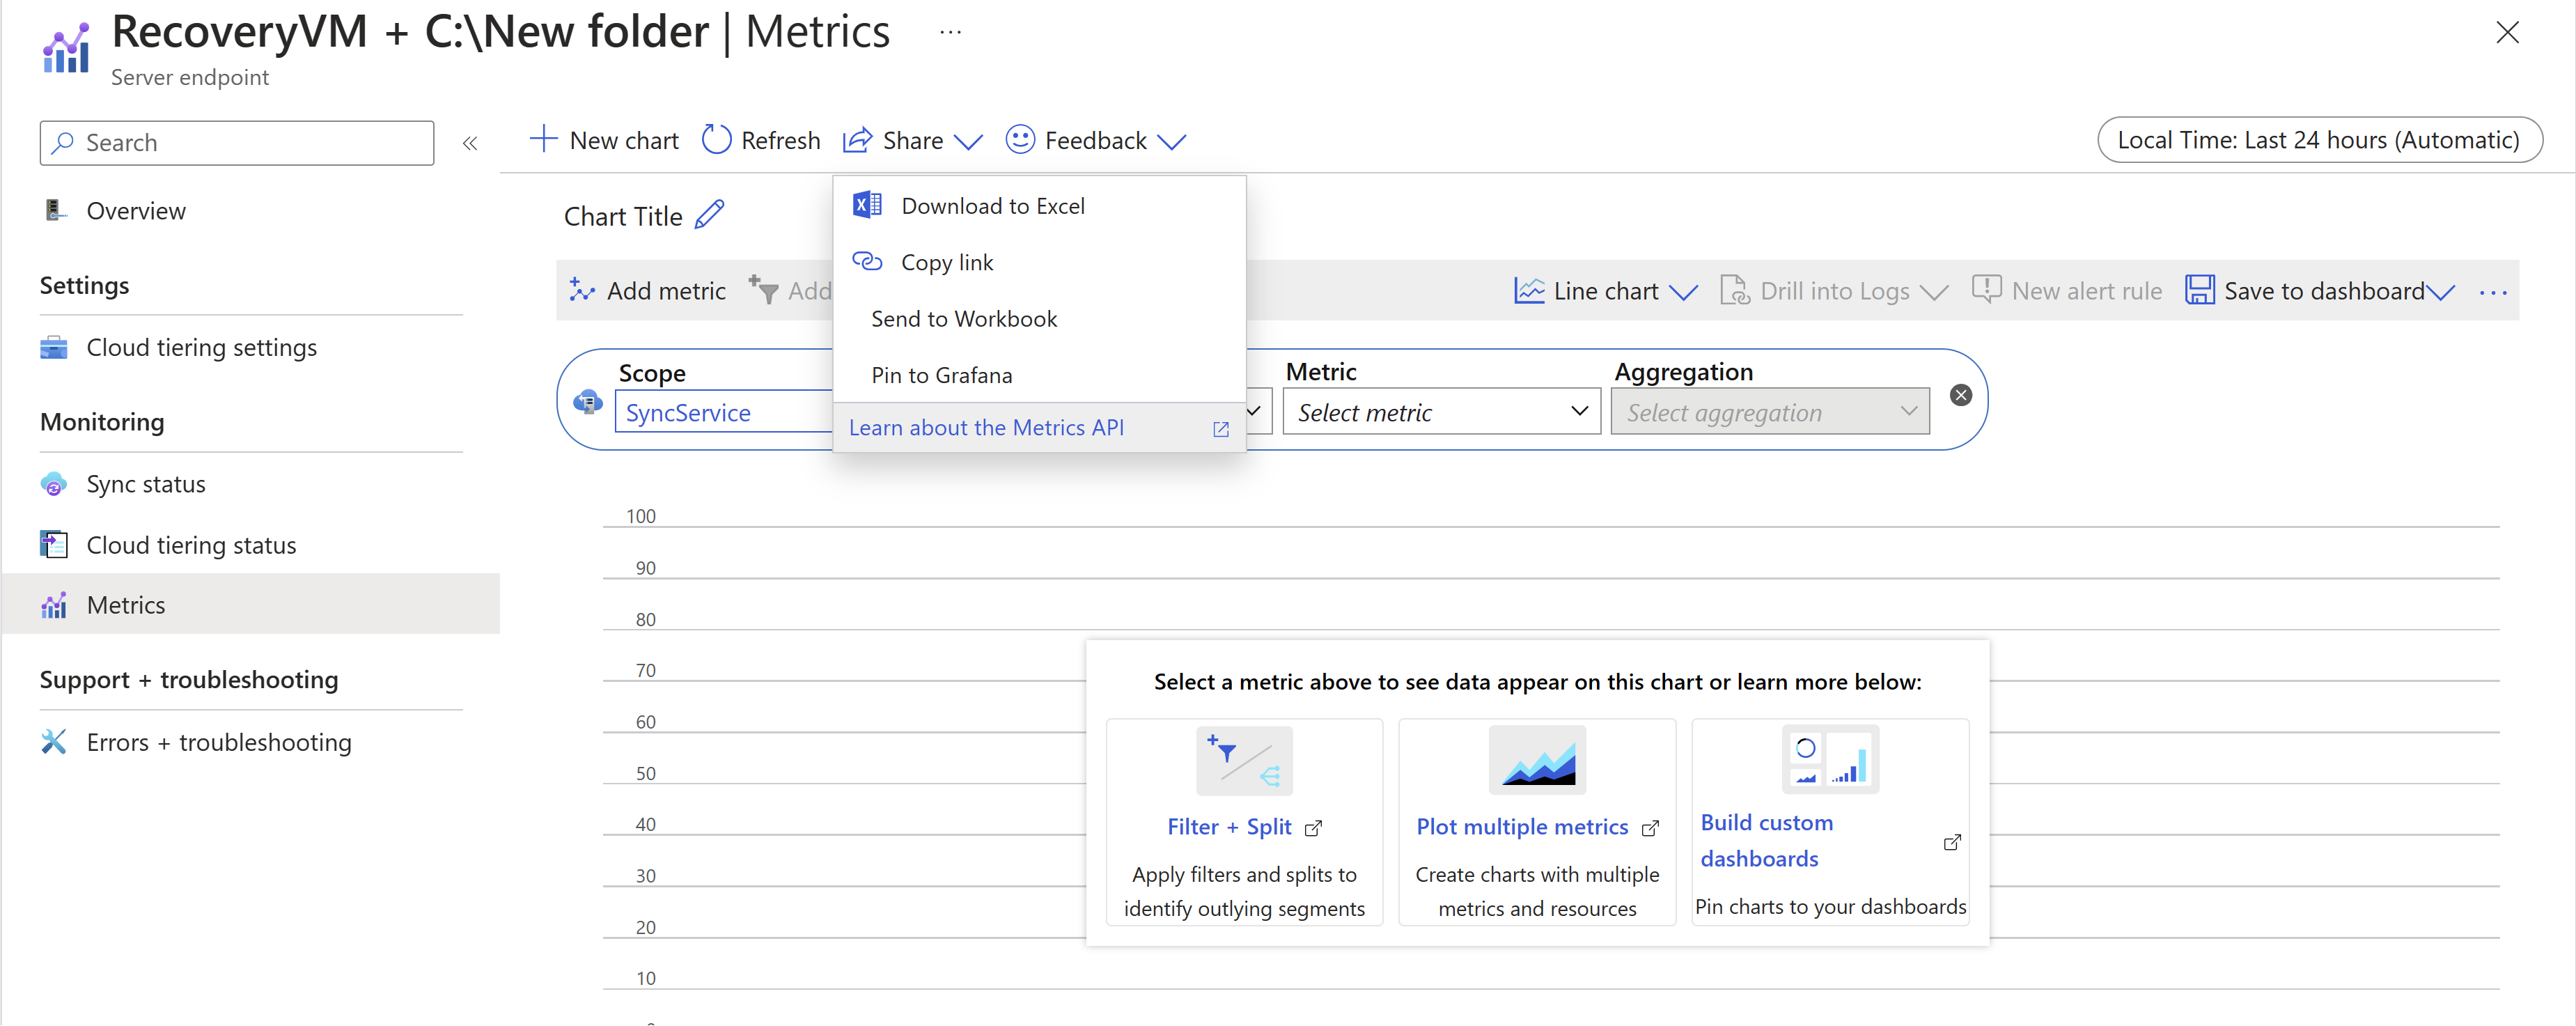Open the Learn about the Metrics API link

click(x=986, y=427)
